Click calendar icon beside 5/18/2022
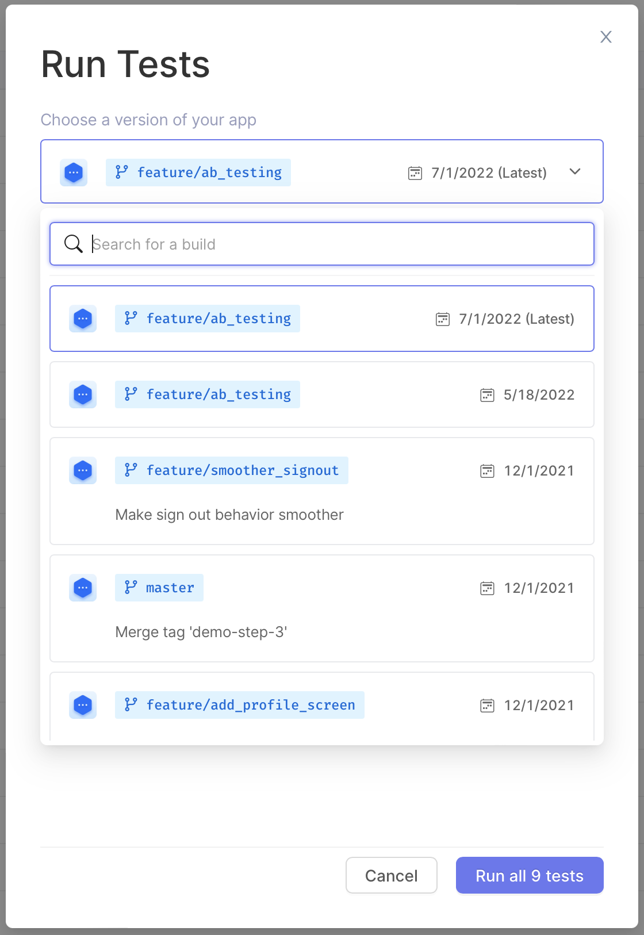This screenshot has width=644, height=935. (487, 395)
